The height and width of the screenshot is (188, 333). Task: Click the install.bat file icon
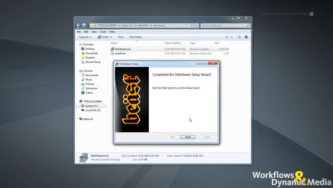click(x=112, y=54)
